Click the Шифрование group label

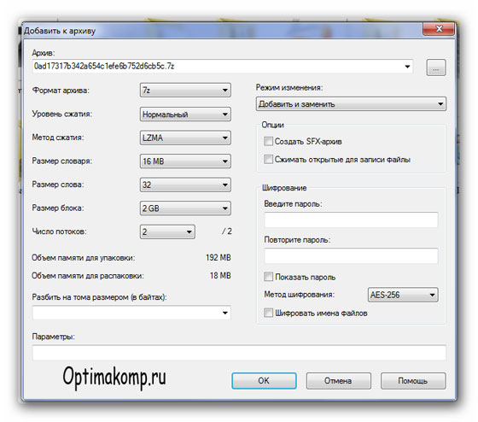(x=284, y=188)
